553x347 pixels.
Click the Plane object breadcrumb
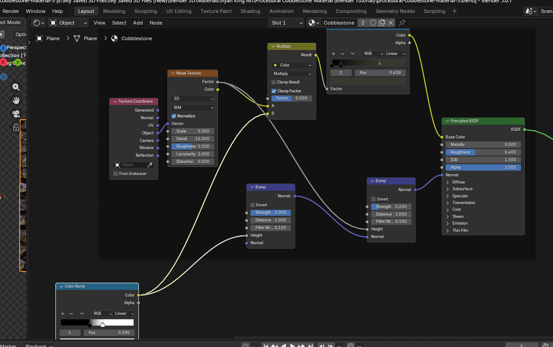click(x=48, y=38)
